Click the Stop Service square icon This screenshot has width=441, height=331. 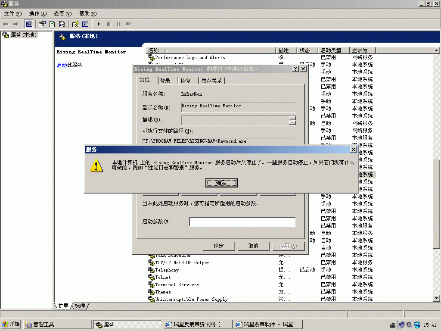click(x=109, y=24)
